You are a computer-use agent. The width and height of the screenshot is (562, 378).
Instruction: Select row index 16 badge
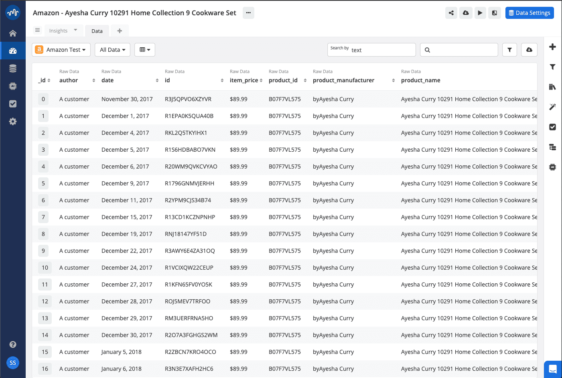click(45, 369)
